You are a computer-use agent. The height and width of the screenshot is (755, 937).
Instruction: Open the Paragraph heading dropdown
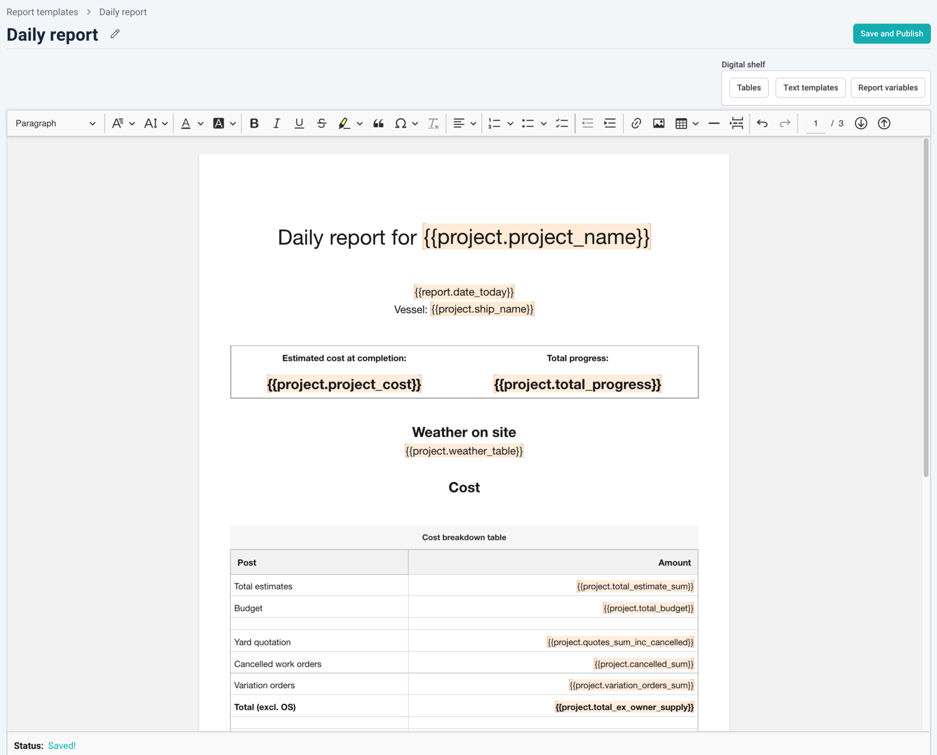click(x=55, y=123)
